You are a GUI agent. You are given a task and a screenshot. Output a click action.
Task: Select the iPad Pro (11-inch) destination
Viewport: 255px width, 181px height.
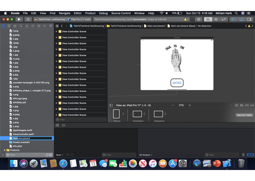pos(79,19)
